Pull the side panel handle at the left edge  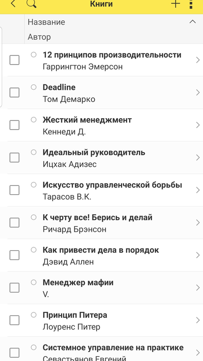coord(1,67)
